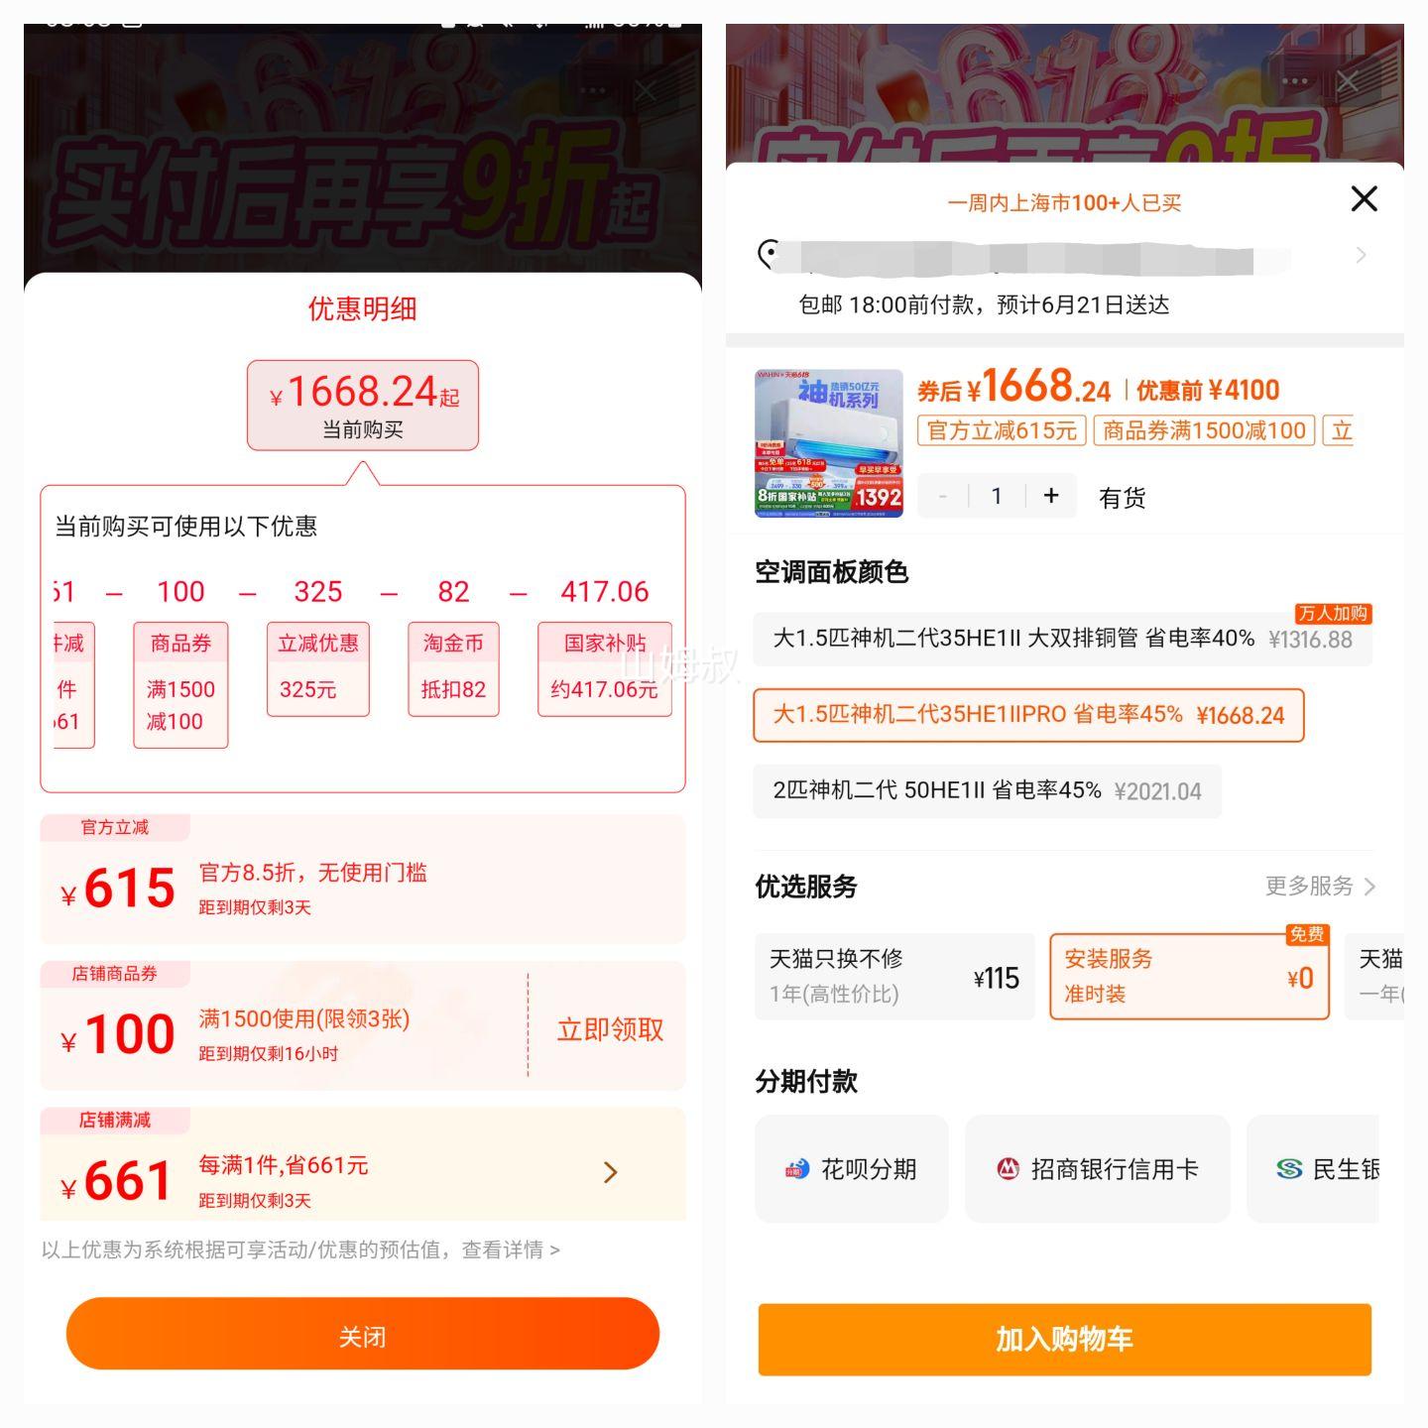This screenshot has height=1428, width=1428.
Task: Open the address chevron arrow
Action: 1361,255
